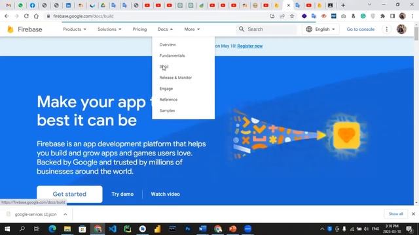Open the English language selector
This screenshot has width=419, height=235.
320,29
